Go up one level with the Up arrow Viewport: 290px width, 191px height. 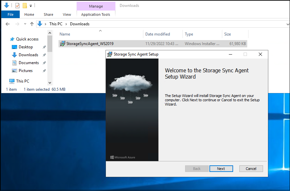click(x=32, y=24)
